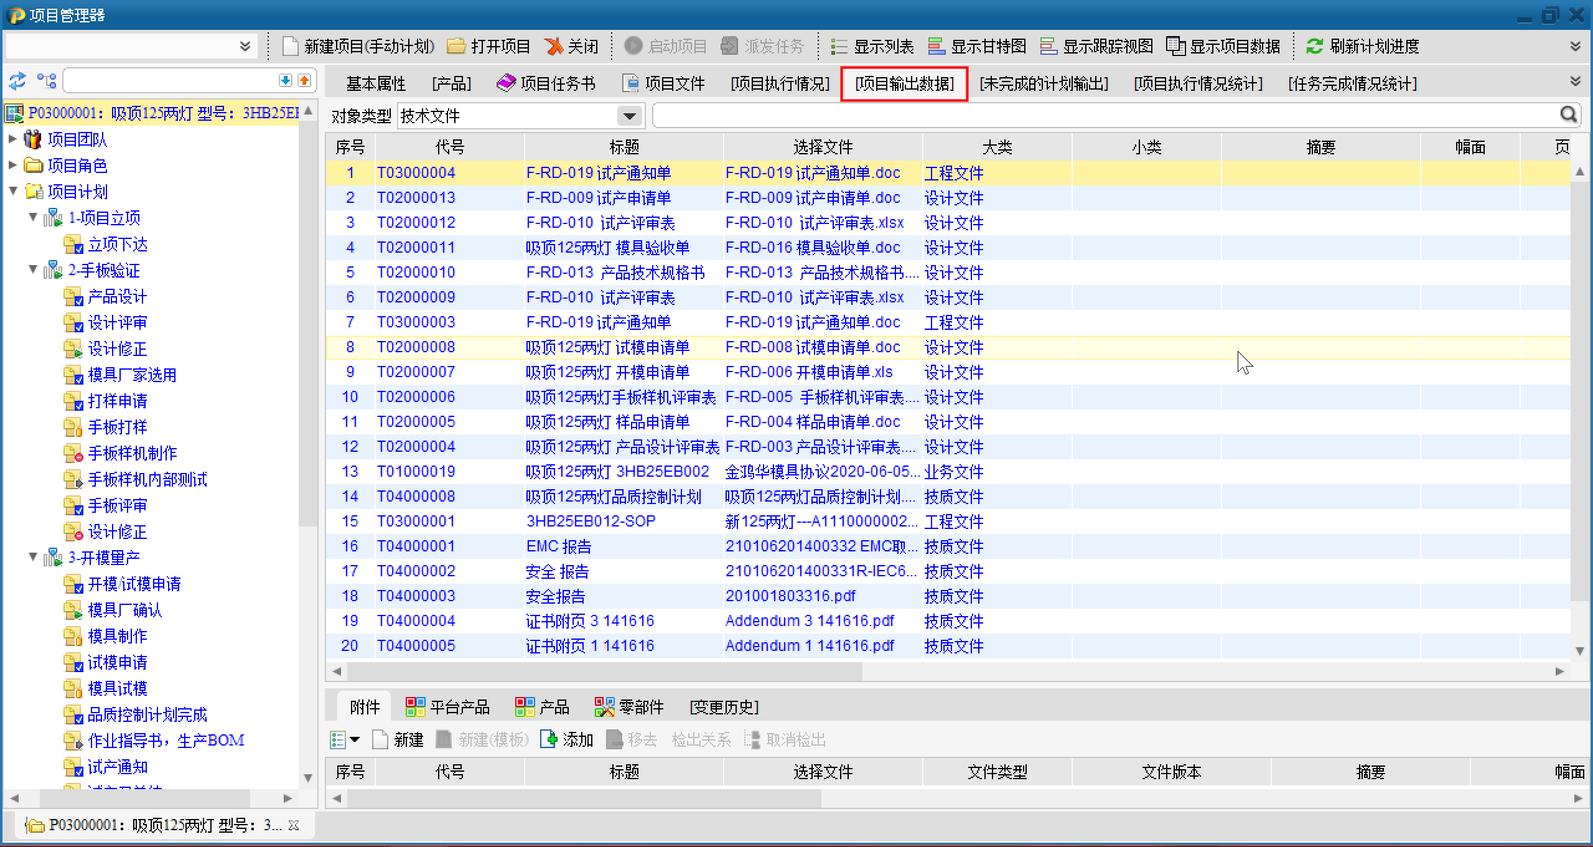Collapse the 2-手板验证 tree node
Image resolution: width=1593 pixels, height=847 pixels.
coord(33,270)
